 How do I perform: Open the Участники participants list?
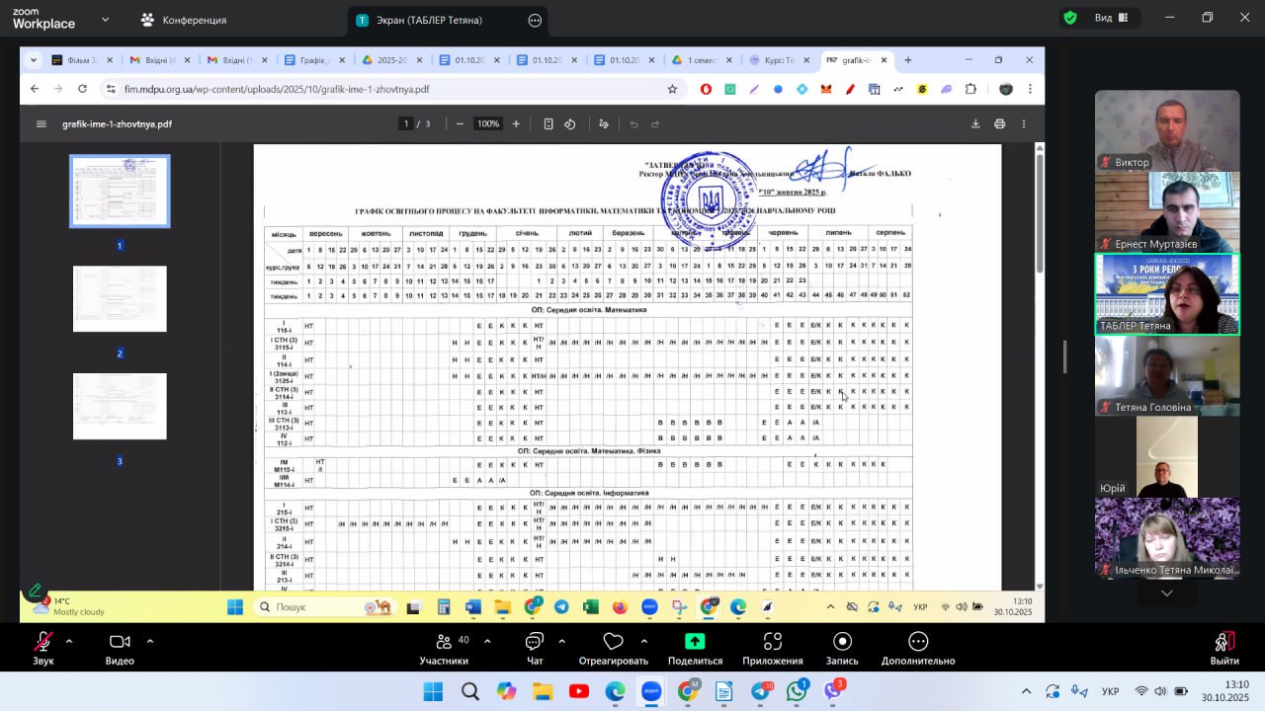444,647
